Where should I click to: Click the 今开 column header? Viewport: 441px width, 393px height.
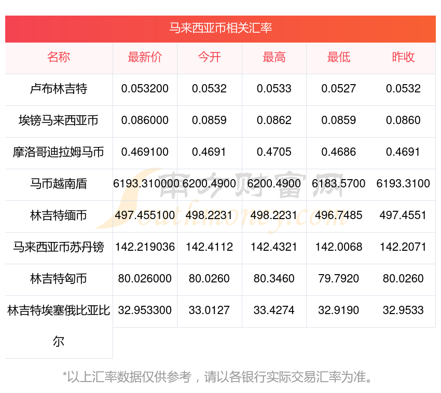(209, 57)
